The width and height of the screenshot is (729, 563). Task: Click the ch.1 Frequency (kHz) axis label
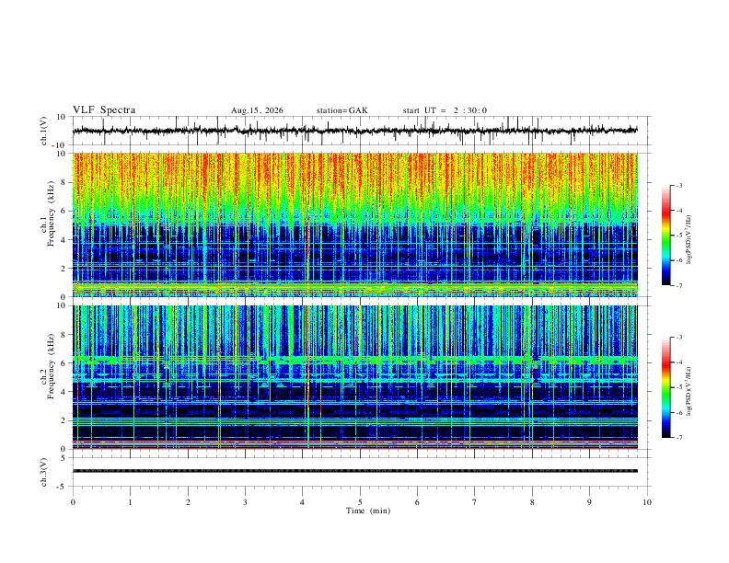48,225
